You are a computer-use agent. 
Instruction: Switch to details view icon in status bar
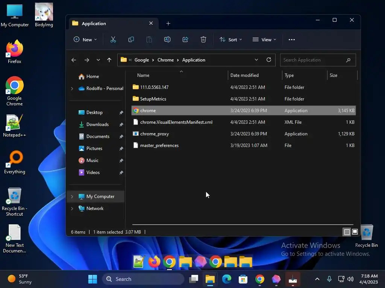pyautogui.click(x=347, y=232)
